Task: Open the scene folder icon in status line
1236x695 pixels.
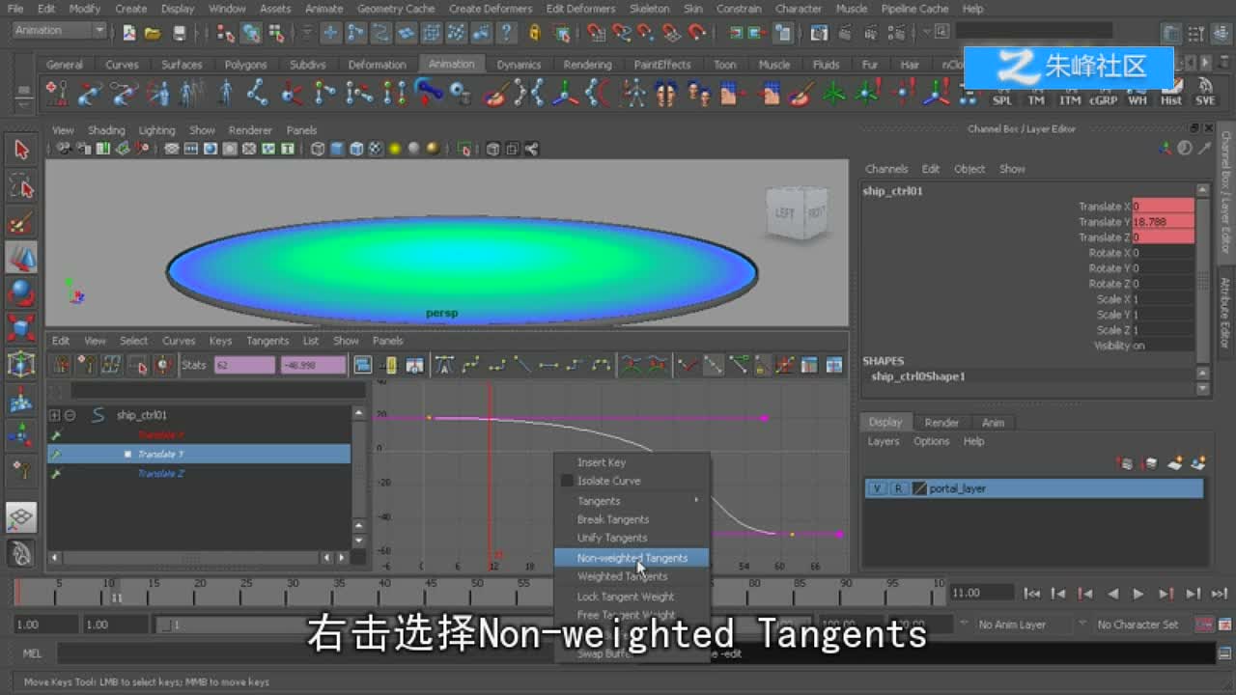Action: click(153, 34)
